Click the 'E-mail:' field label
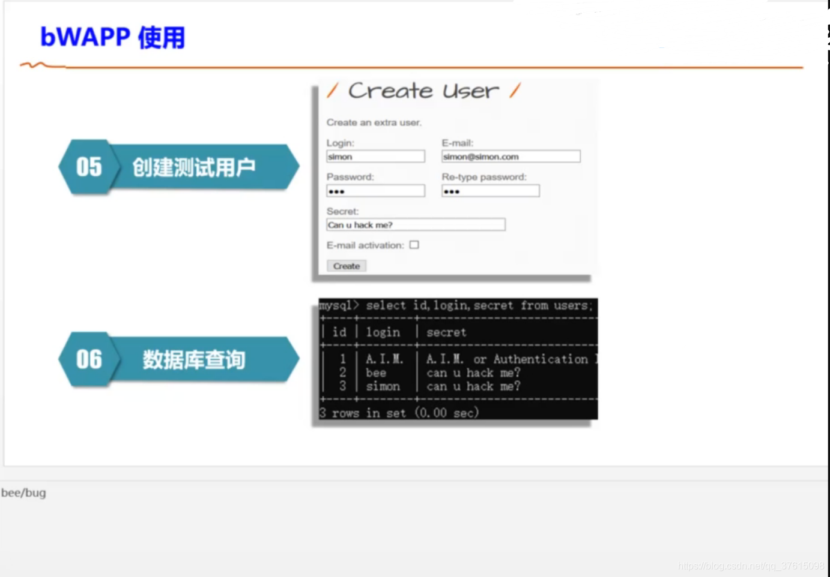The width and height of the screenshot is (830, 577). [x=458, y=143]
